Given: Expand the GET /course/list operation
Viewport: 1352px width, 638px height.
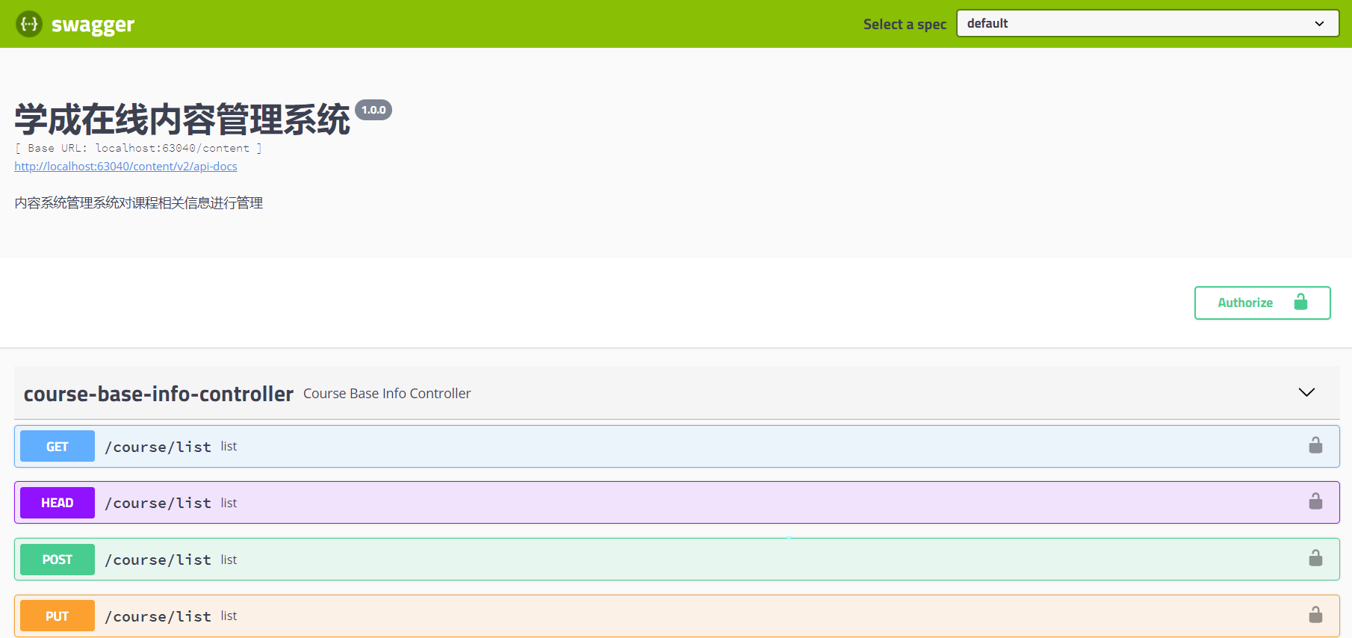Looking at the screenshot, I should point(677,446).
